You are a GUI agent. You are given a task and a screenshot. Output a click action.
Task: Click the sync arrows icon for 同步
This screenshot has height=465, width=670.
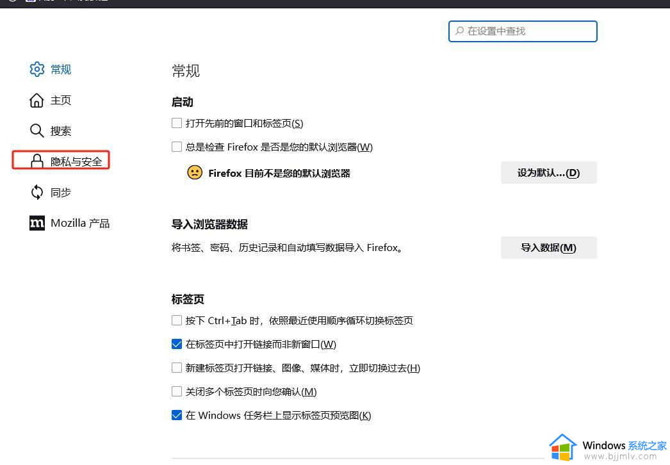pyautogui.click(x=37, y=192)
